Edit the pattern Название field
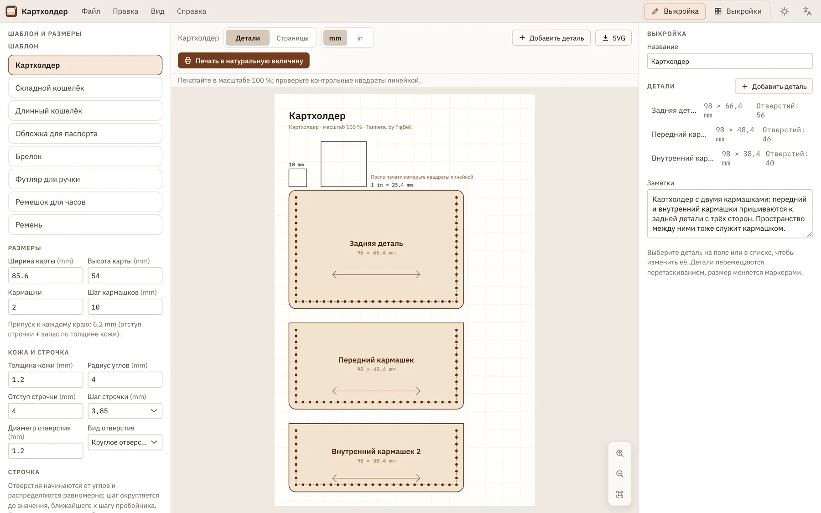This screenshot has height=513, width=821. [x=730, y=61]
